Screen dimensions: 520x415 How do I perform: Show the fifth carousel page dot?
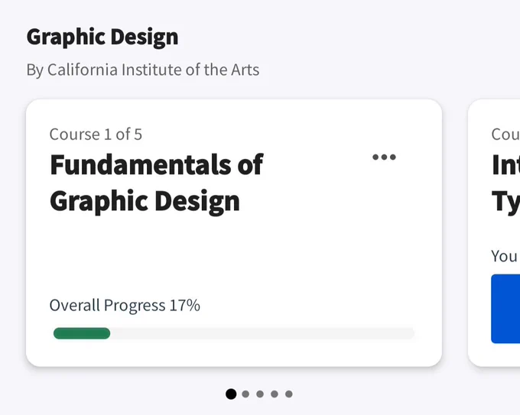coord(289,394)
